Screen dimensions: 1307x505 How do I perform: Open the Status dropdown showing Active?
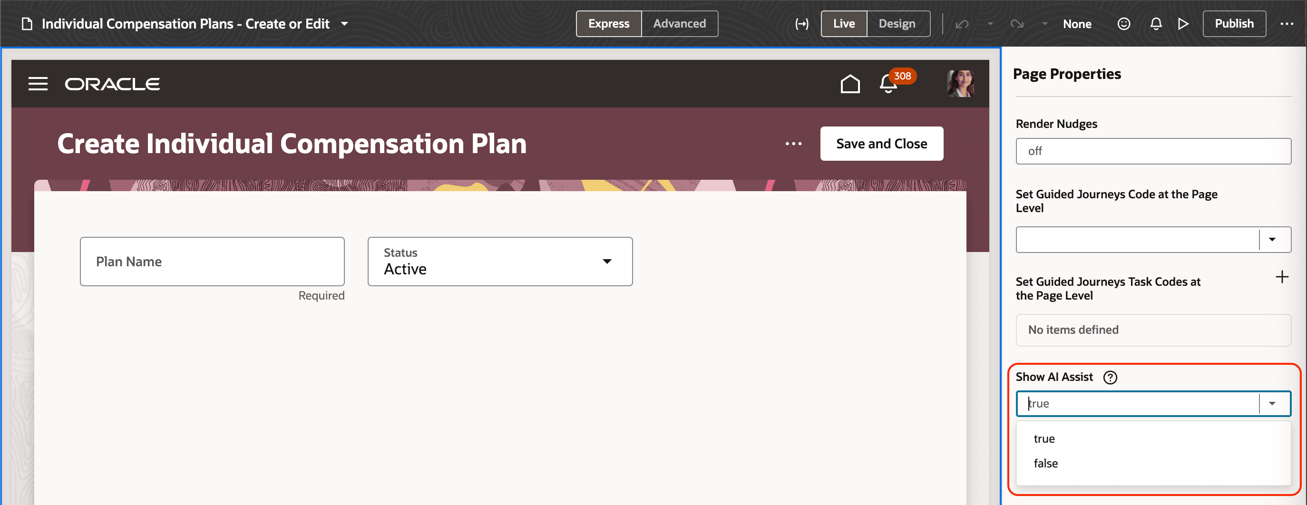tap(607, 262)
